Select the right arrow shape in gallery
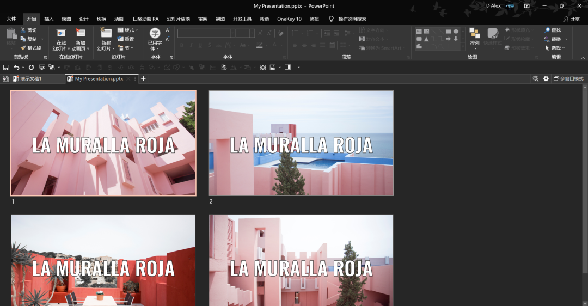Image resolution: width=588 pixels, height=306 pixels. coord(448,39)
